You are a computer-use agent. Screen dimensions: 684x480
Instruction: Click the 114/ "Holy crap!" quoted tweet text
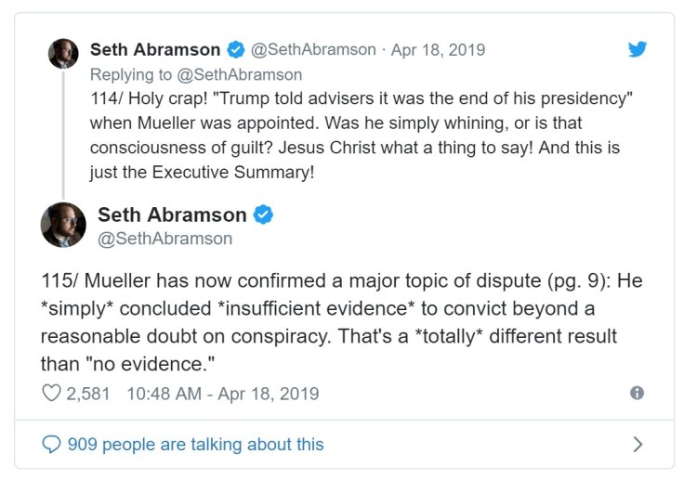pos(353,135)
